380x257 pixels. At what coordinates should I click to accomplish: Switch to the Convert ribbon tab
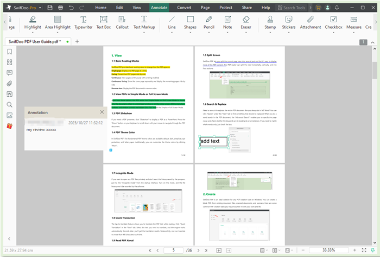click(184, 8)
